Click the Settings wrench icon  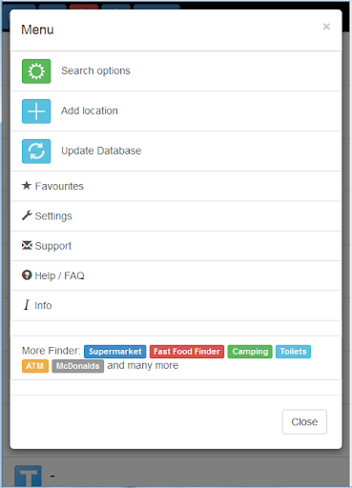click(27, 215)
